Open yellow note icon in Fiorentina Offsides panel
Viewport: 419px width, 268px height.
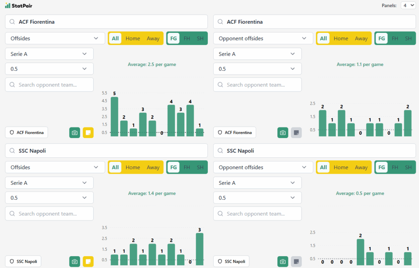pos(88,132)
